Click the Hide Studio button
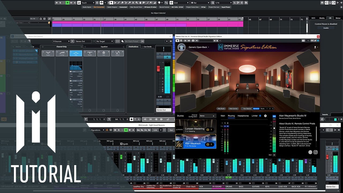 [x=221, y=109]
